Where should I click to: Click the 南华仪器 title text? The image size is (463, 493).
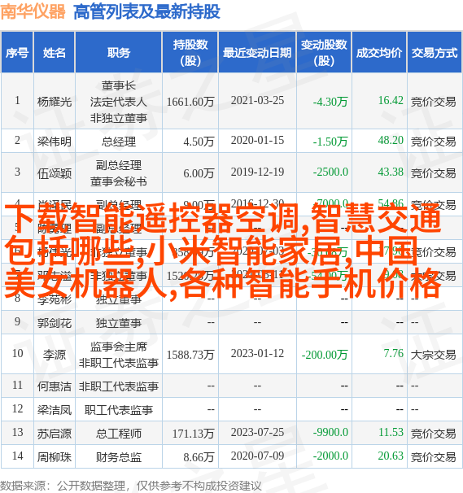33,11
